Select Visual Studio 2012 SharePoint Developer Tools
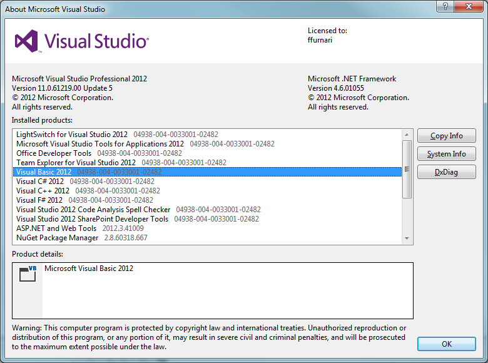Image resolution: width=488 pixels, height=363 pixels. (207, 219)
